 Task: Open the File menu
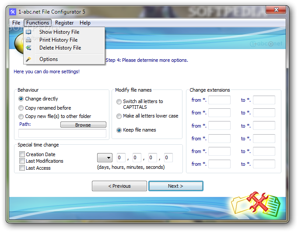[x=16, y=23]
